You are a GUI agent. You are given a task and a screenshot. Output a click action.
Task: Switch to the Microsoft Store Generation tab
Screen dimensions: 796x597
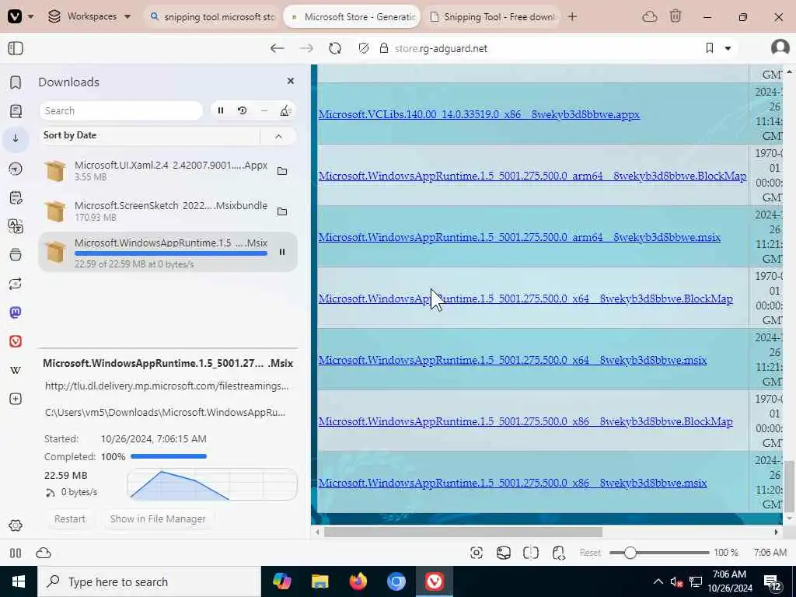point(352,17)
